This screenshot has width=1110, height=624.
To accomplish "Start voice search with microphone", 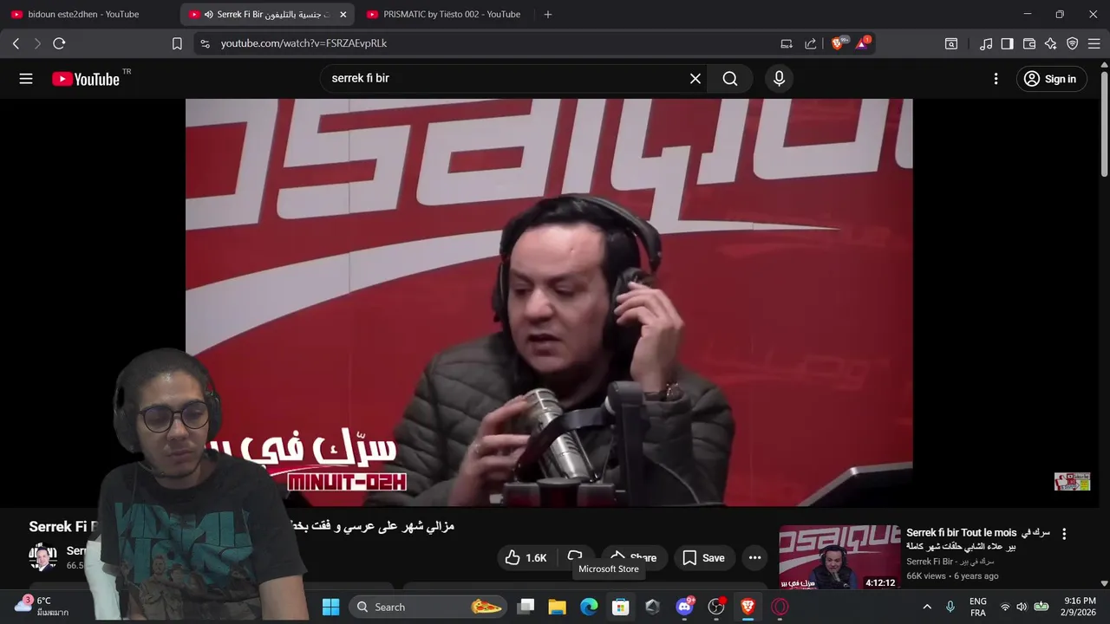I will click(779, 79).
